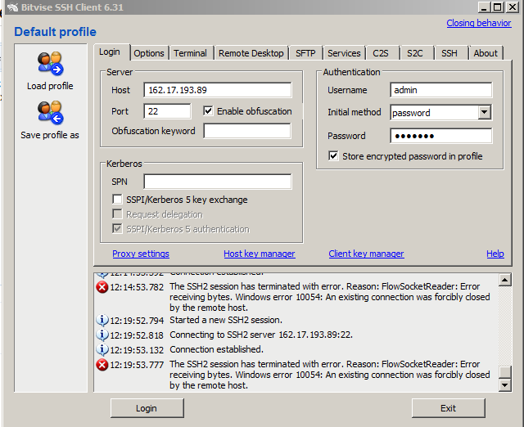Open the Proxy settings link
The image size is (524, 427).
coord(141,254)
